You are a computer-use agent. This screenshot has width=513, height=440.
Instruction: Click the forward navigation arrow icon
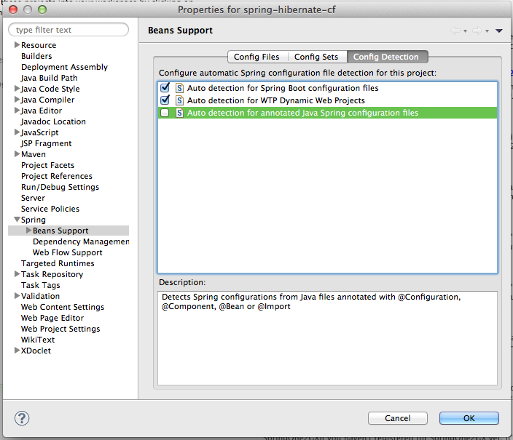click(476, 31)
